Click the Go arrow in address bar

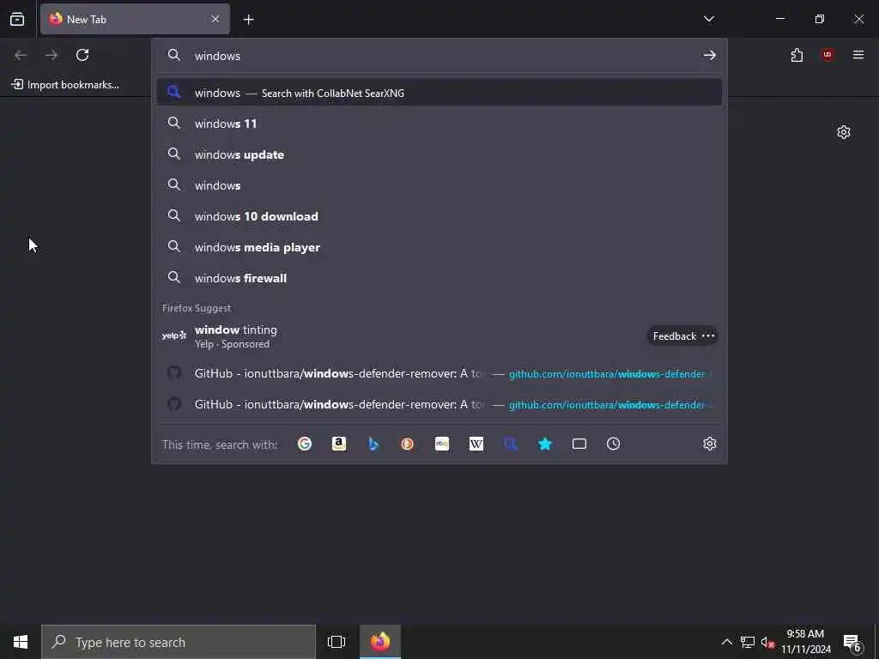[710, 55]
